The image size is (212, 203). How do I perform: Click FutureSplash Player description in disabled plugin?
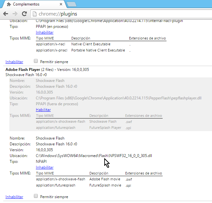[x=105, y=128]
